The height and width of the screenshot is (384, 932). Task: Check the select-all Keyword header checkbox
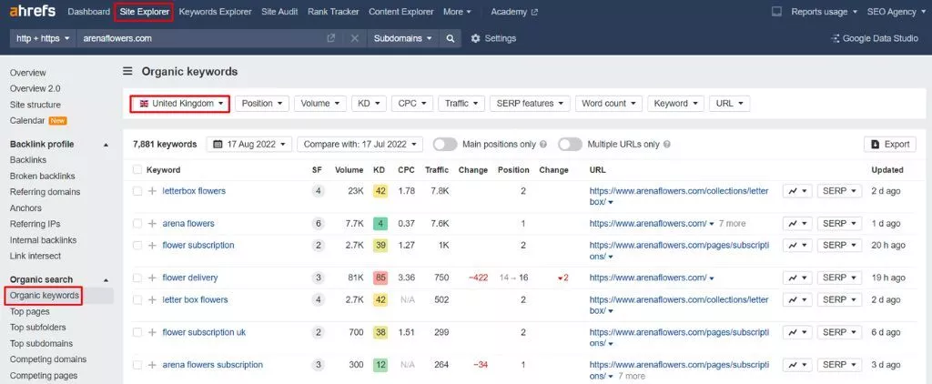pos(137,169)
